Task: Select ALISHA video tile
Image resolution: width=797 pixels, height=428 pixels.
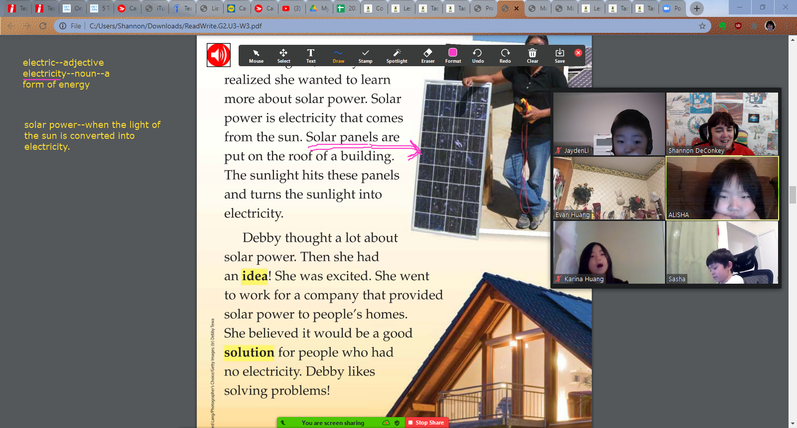Action: point(722,188)
